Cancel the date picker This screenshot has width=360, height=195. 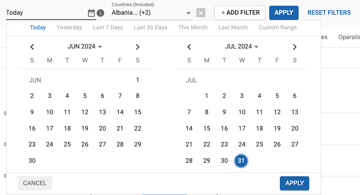35,183
